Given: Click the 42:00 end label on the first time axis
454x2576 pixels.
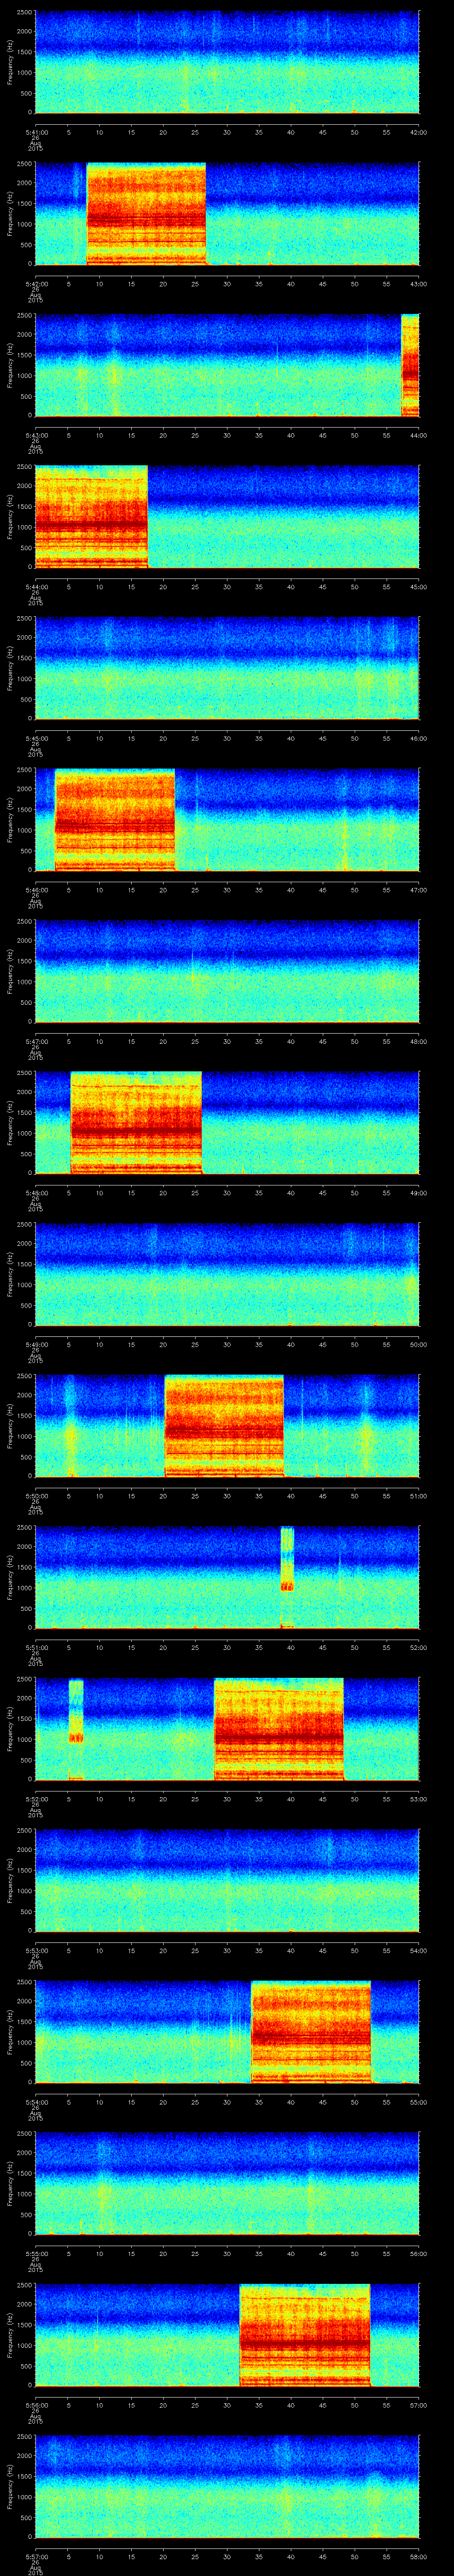Looking at the screenshot, I should 418,131.
